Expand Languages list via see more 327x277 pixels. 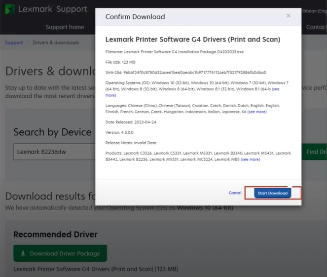pos(256,112)
